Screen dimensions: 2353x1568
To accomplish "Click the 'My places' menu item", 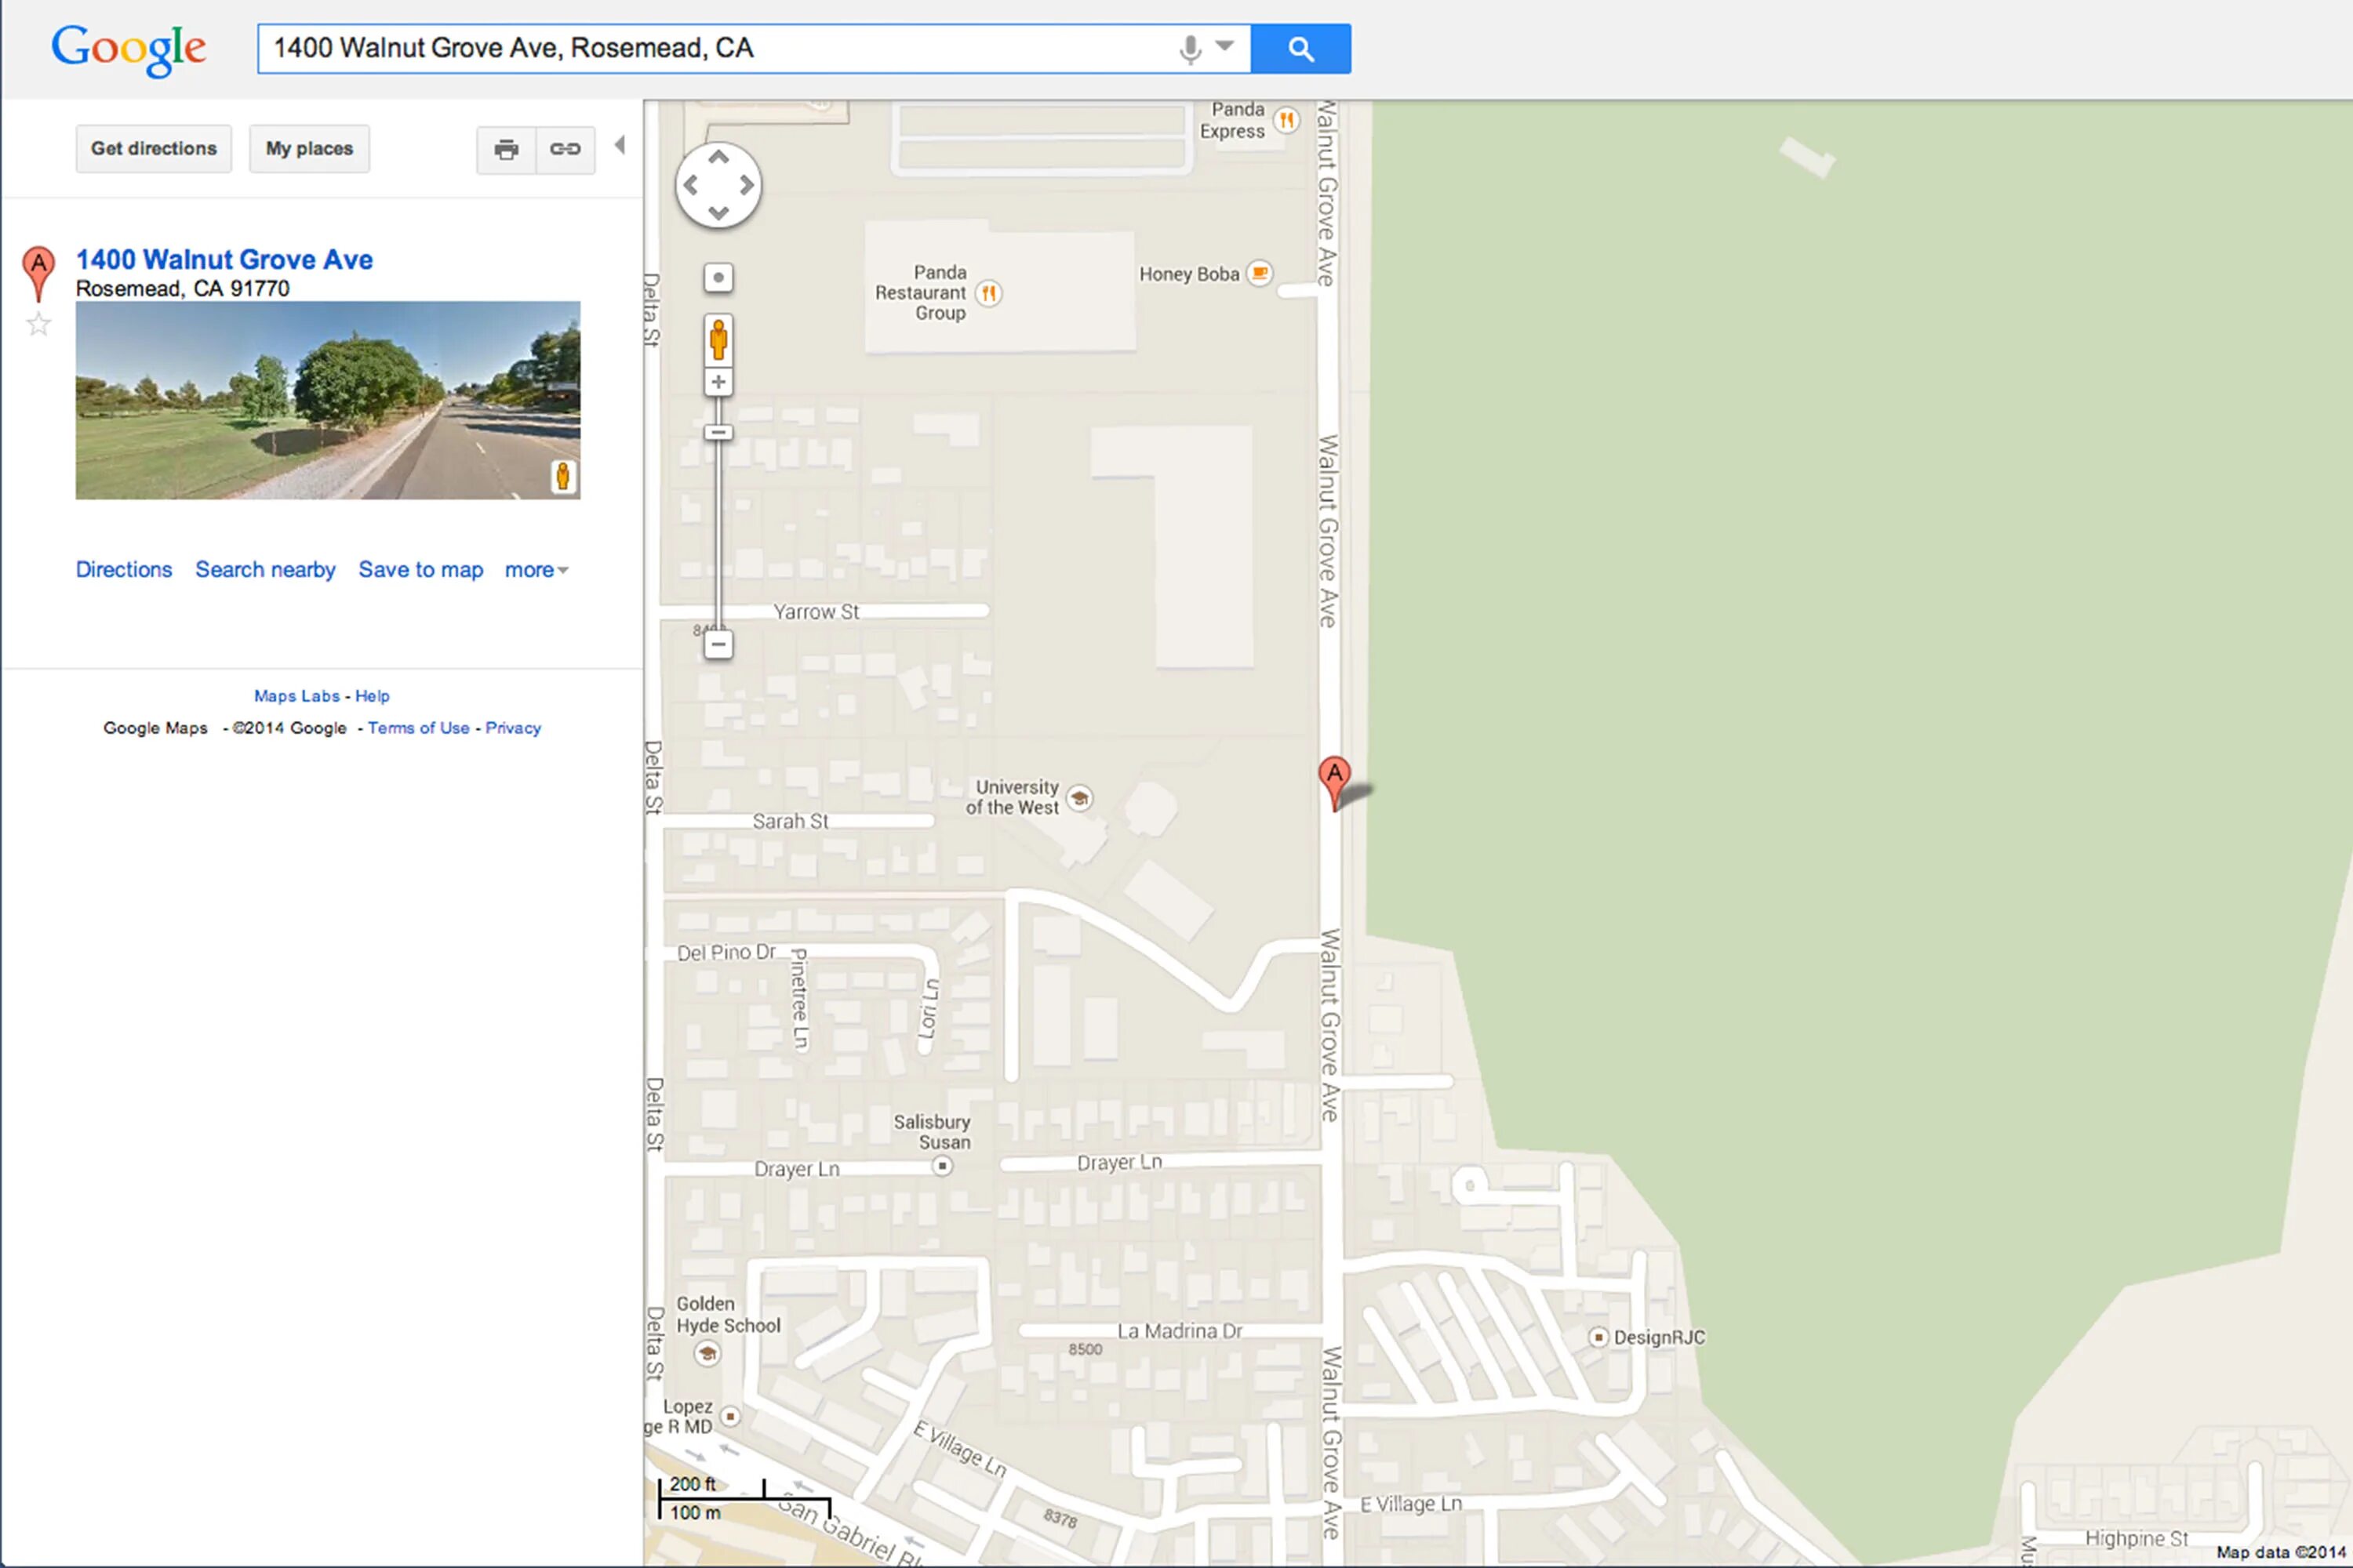I will (x=307, y=147).
